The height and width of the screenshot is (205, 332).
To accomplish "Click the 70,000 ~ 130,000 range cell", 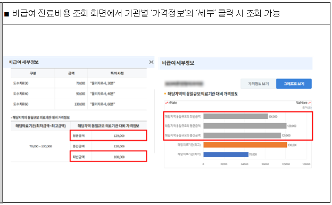I will coord(40,146).
